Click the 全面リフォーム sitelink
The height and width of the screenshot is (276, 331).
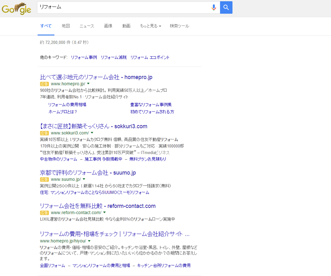[52, 266]
